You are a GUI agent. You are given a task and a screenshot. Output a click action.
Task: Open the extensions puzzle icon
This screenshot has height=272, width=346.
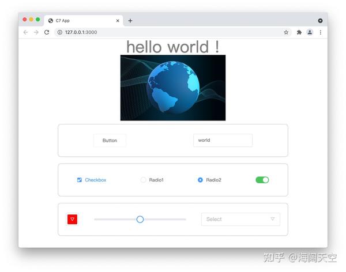tap(299, 32)
